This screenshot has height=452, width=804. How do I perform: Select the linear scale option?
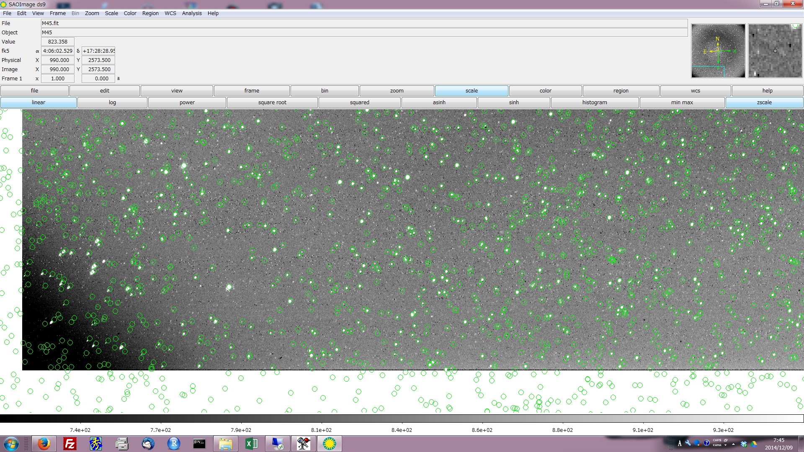point(38,103)
